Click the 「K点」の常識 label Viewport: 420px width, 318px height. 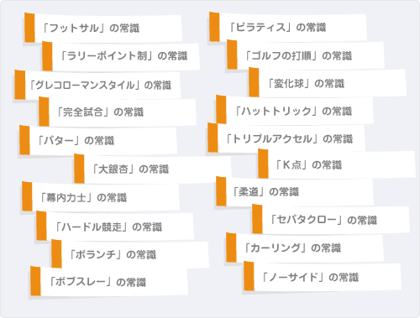pos(308,165)
